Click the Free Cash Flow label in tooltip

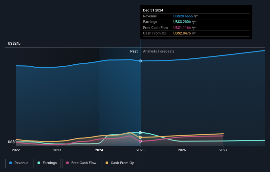coord(156,28)
